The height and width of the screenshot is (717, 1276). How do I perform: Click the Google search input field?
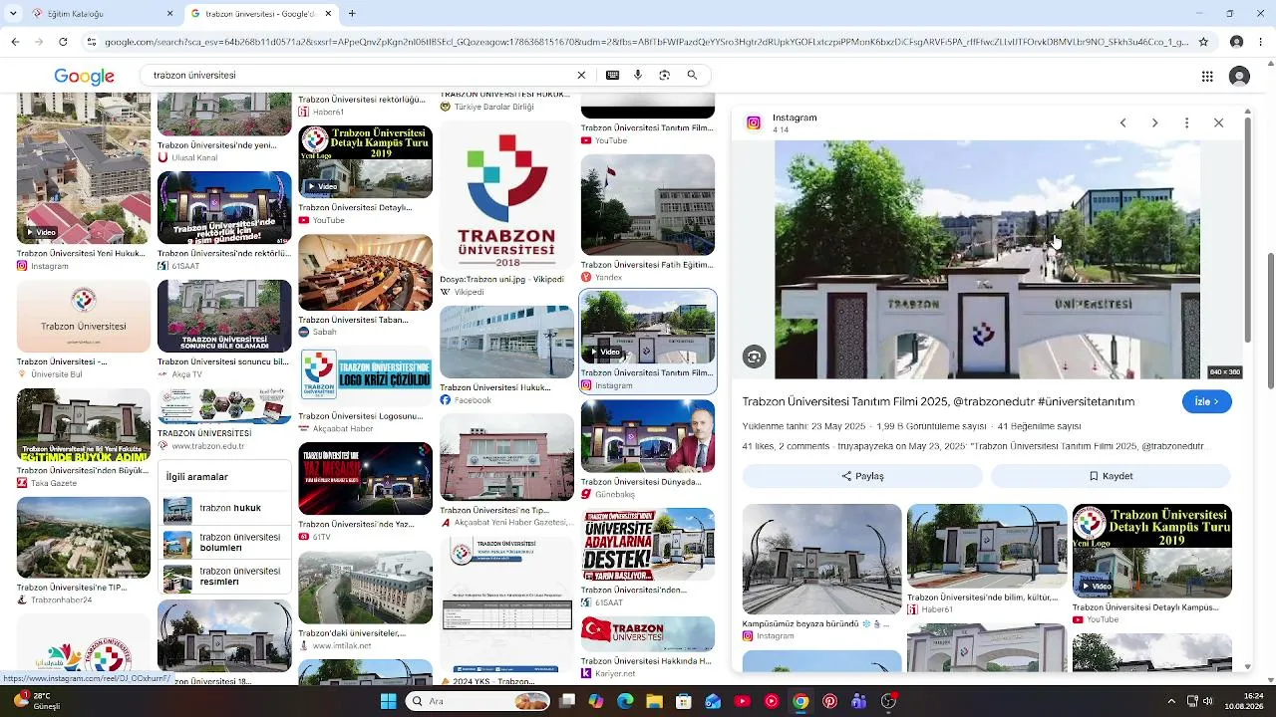pos(359,76)
